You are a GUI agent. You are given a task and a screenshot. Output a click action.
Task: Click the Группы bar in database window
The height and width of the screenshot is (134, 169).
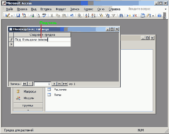click(28, 106)
